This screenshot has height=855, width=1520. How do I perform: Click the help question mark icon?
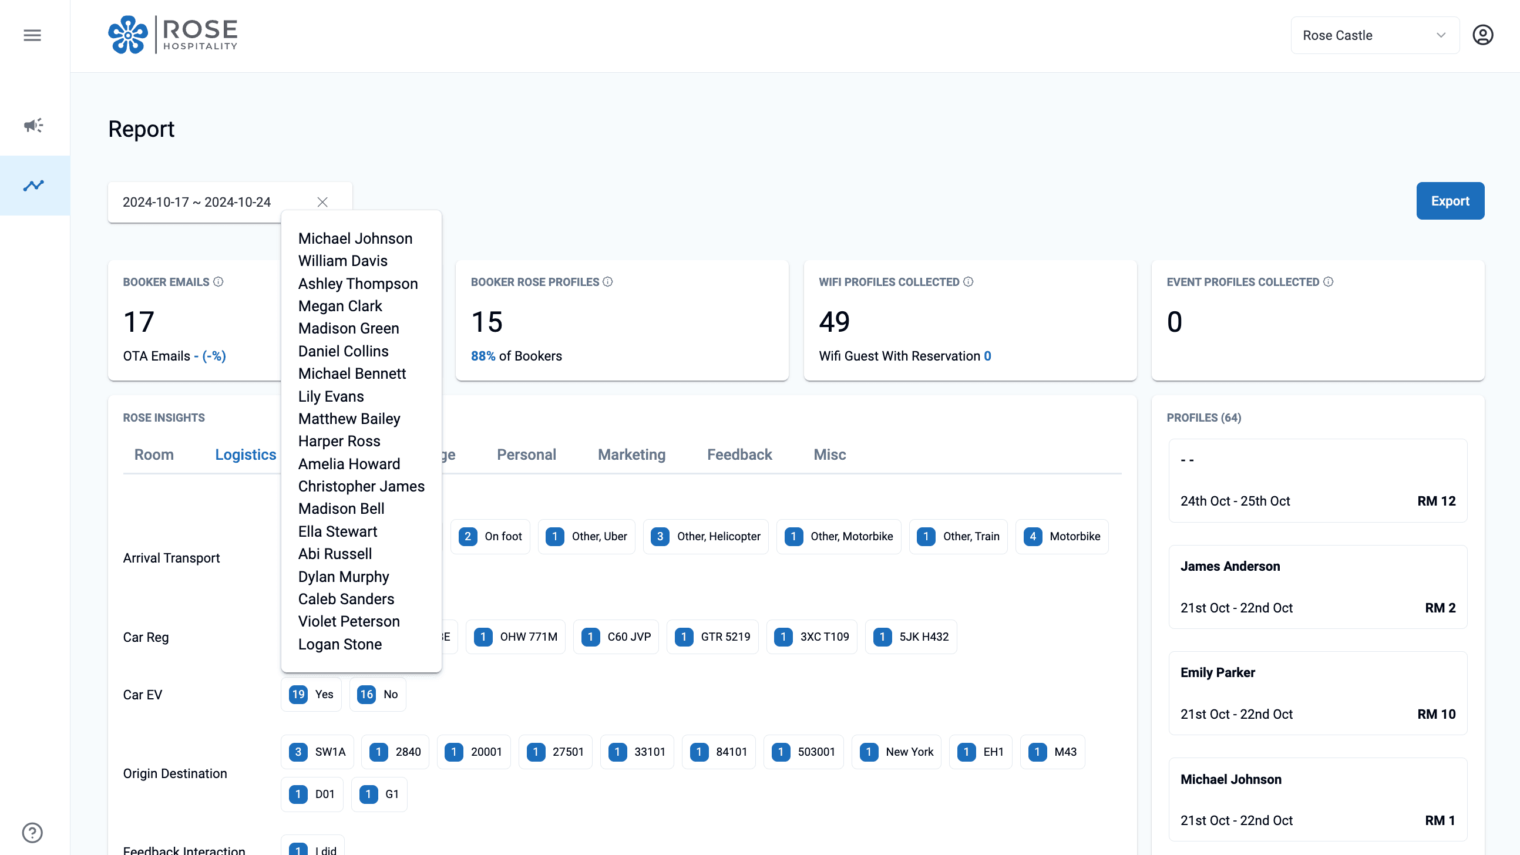[x=32, y=833]
